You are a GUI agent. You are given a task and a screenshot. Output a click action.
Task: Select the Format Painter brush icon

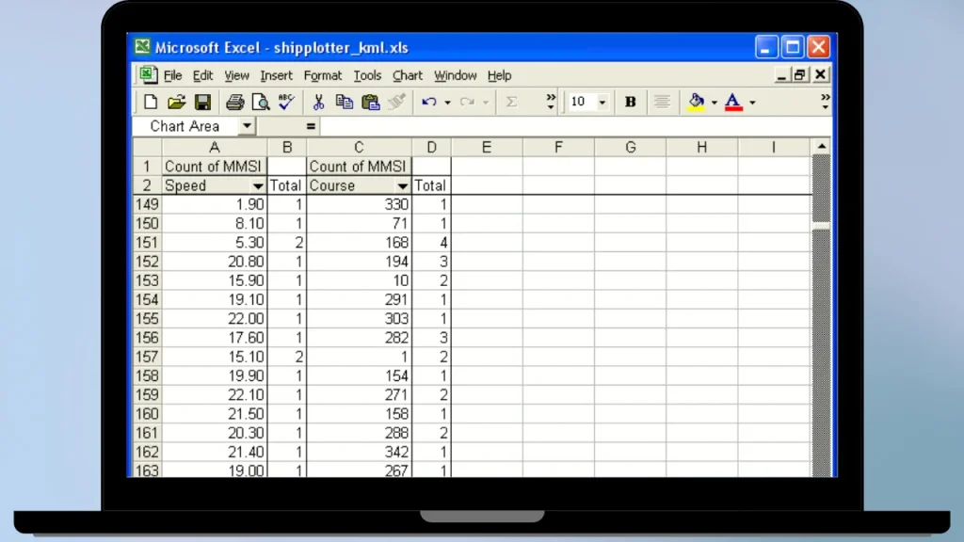[x=397, y=102]
